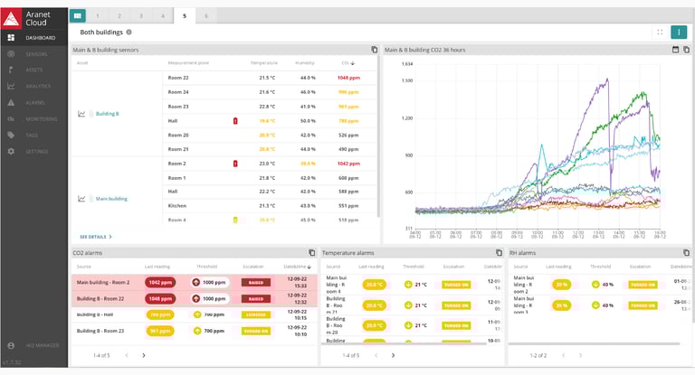695x375 pixels.
Task: Sort by Temperature column header
Action: (264, 63)
